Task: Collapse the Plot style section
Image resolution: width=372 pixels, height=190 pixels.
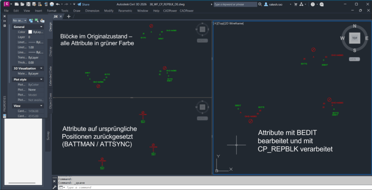Action: pyautogui.click(x=41, y=79)
